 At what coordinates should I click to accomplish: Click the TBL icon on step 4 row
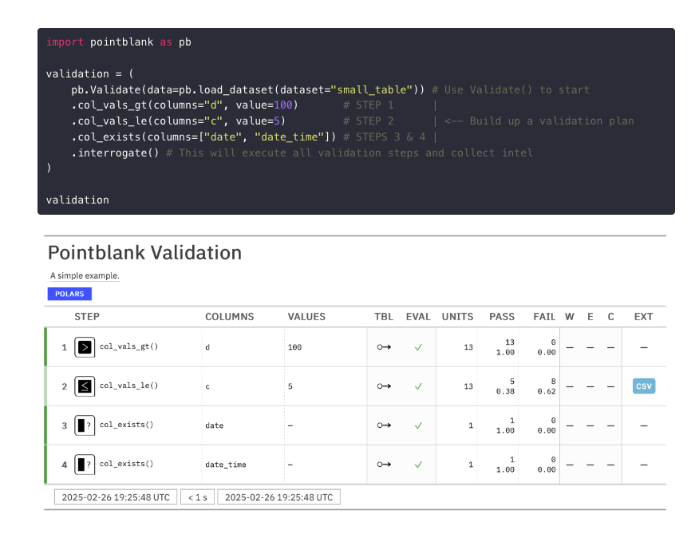tap(383, 464)
